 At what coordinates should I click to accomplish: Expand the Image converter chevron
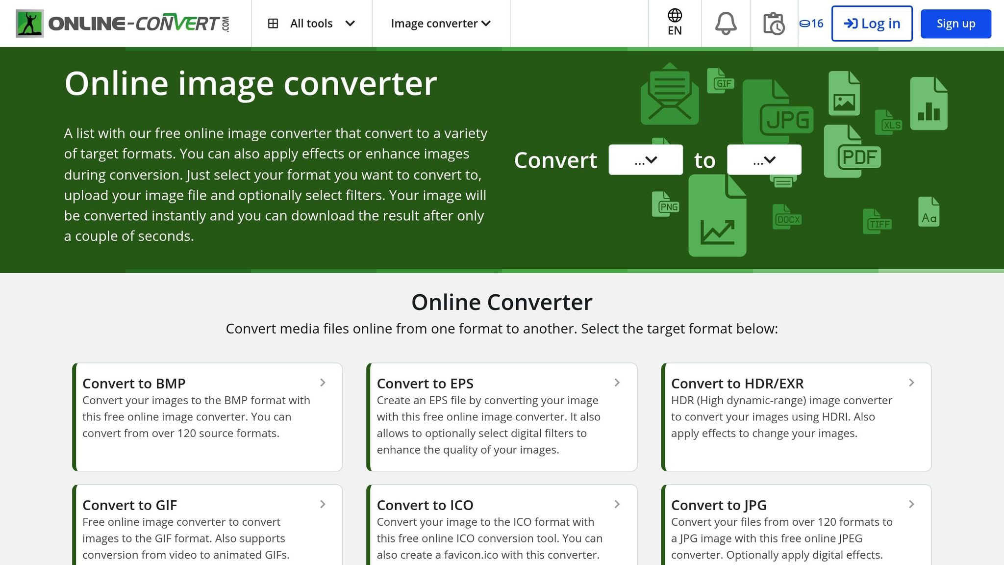pyautogui.click(x=486, y=23)
